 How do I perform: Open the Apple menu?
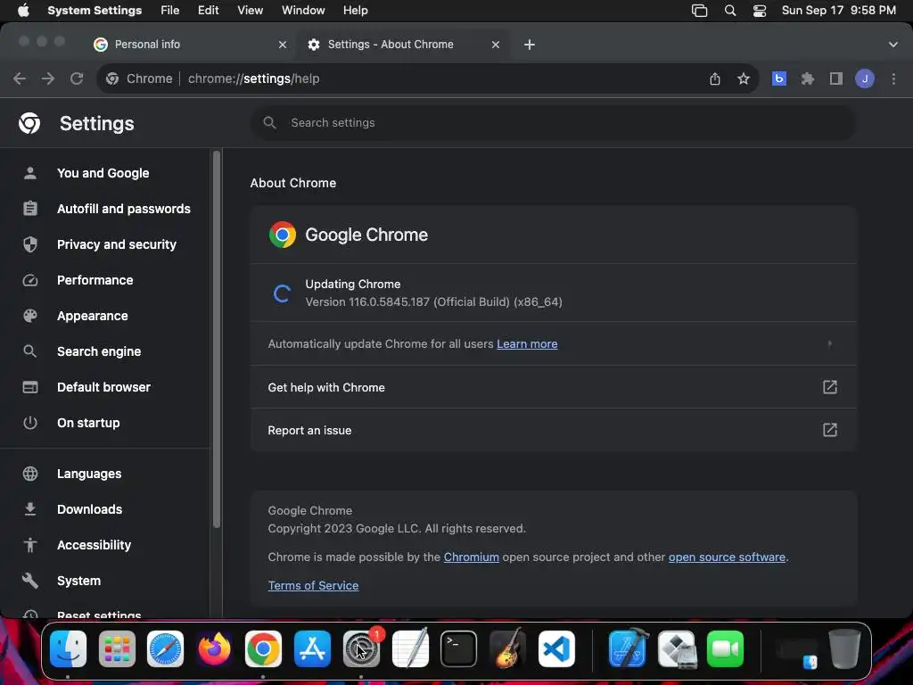coord(22,11)
